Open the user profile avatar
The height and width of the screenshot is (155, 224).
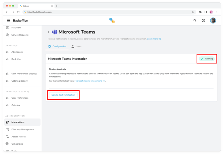point(213,21)
